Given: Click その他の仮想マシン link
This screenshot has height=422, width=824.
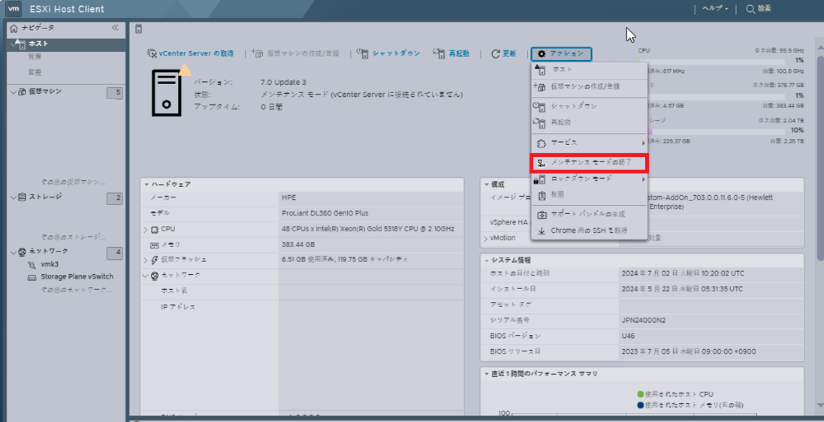Looking at the screenshot, I should [x=73, y=182].
